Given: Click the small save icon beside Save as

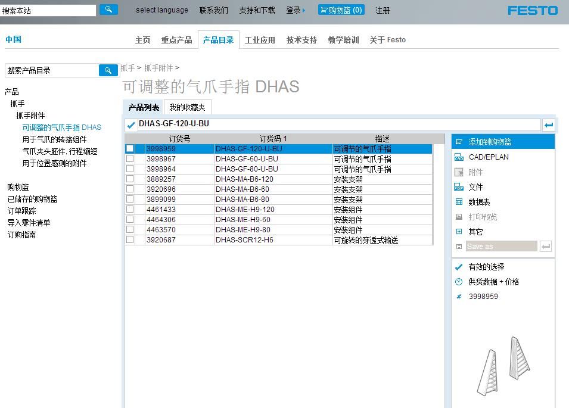Looking at the screenshot, I should pyautogui.click(x=459, y=247).
